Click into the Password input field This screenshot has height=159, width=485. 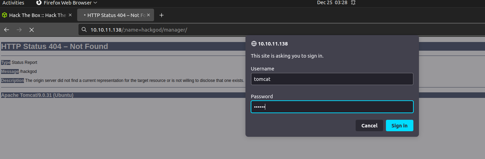tap(332, 107)
